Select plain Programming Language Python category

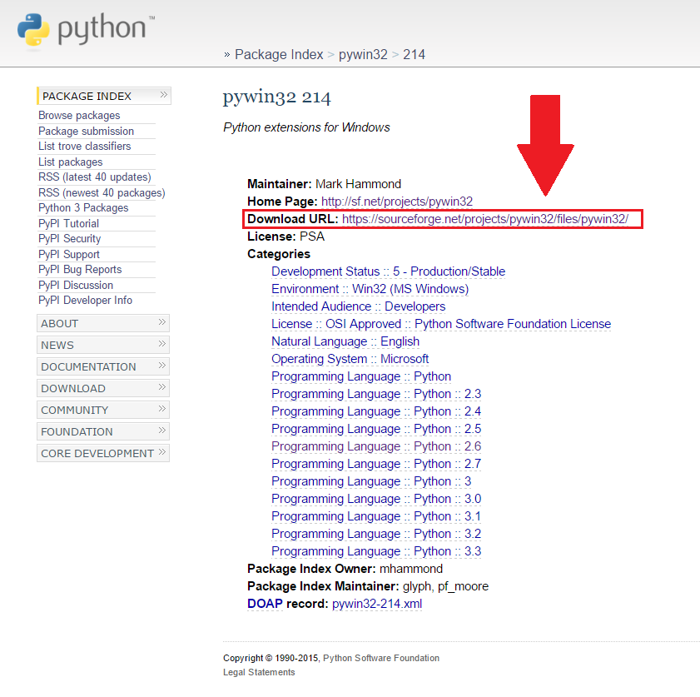point(361,377)
